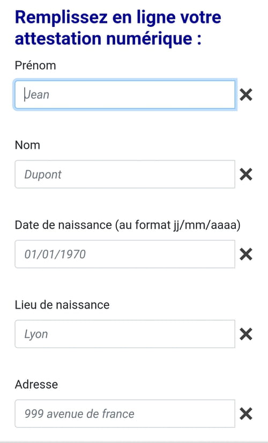Screen dimensions: 268x443
Task: Erase Lieu de naissance with the X icon
Action: pos(245,334)
